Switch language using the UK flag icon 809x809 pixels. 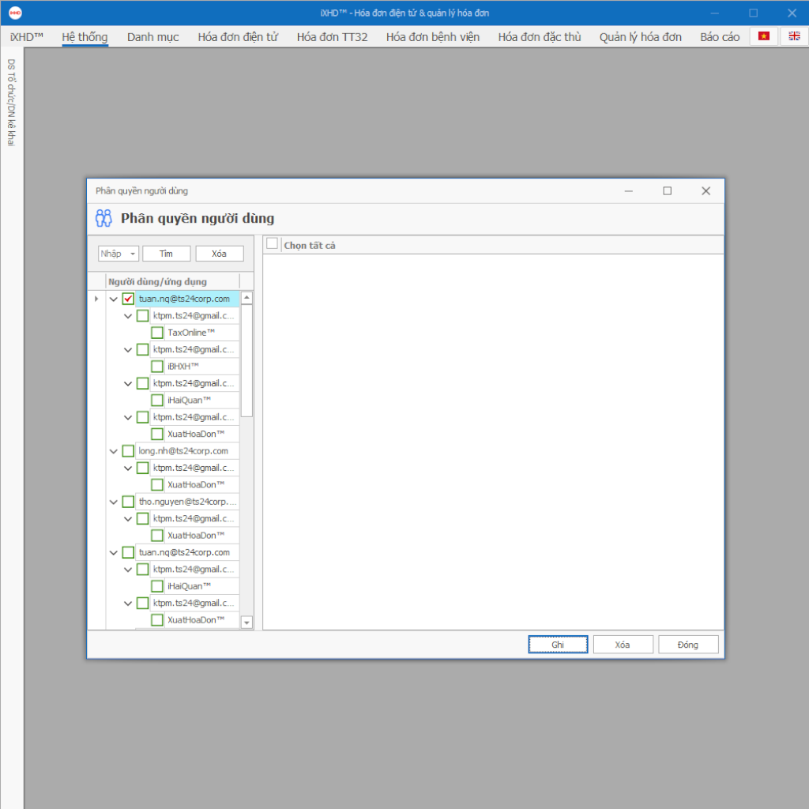794,36
